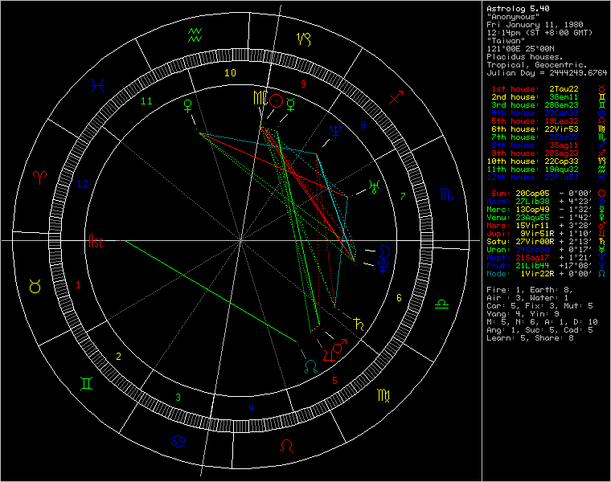Select the red Mars symbol in the wheel
This screenshot has height=482, width=611.
339,345
